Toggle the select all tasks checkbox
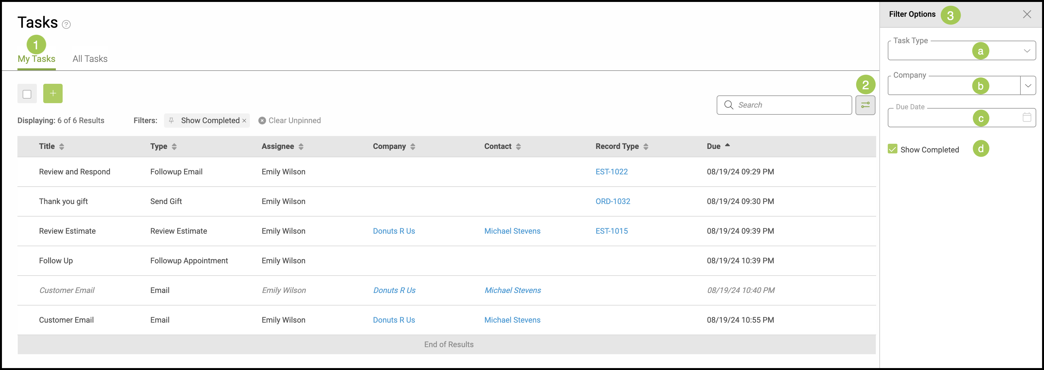This screenshot has width=1044, height=370. (27, 94)
